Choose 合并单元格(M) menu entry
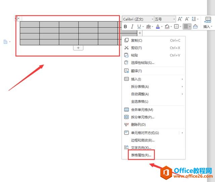The height and width of the screenshot is (182, 215). click(x=154, y=110)
